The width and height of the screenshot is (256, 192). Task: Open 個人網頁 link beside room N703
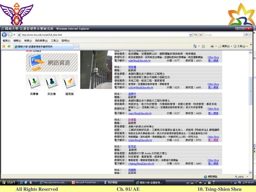pos(213,140)
